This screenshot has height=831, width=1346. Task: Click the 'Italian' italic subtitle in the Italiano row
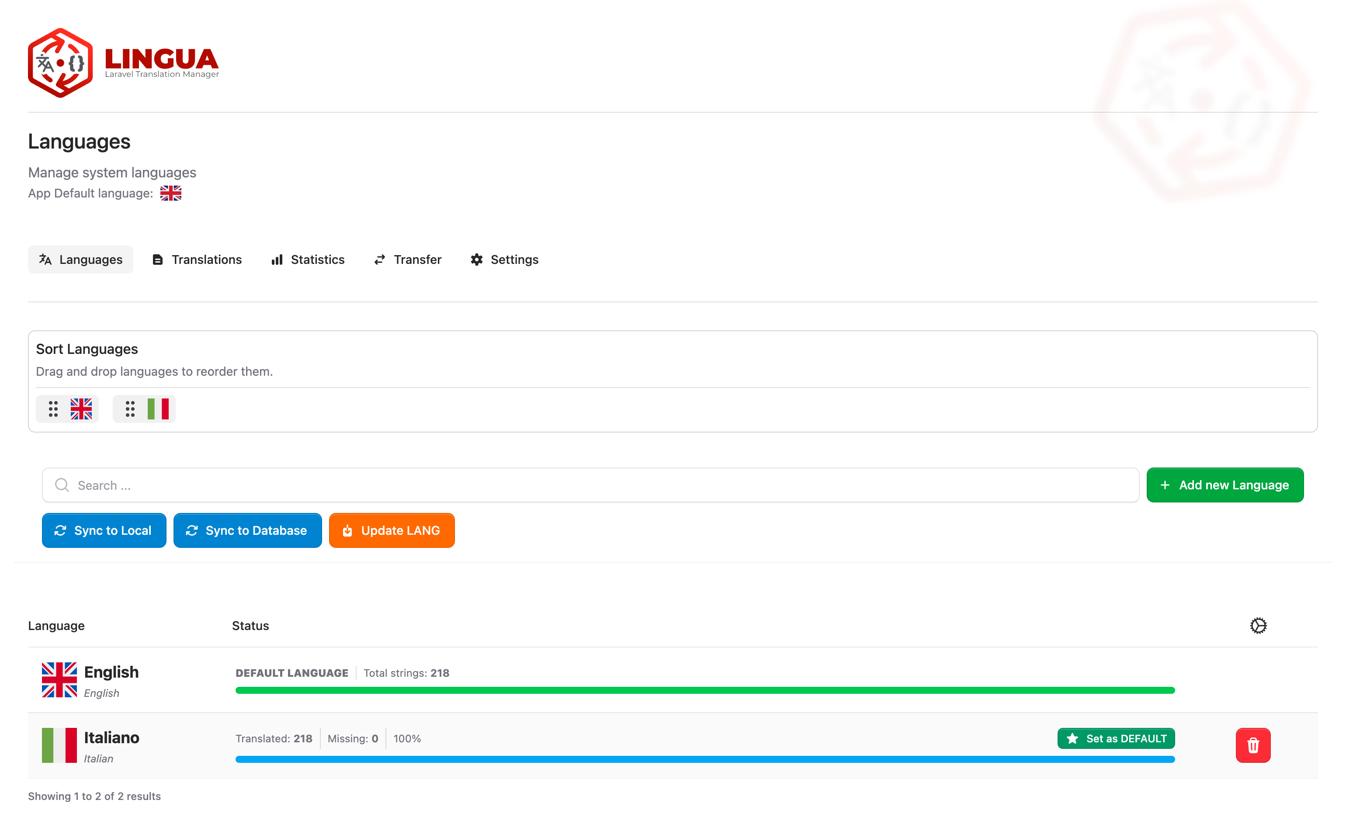[98, 758]
